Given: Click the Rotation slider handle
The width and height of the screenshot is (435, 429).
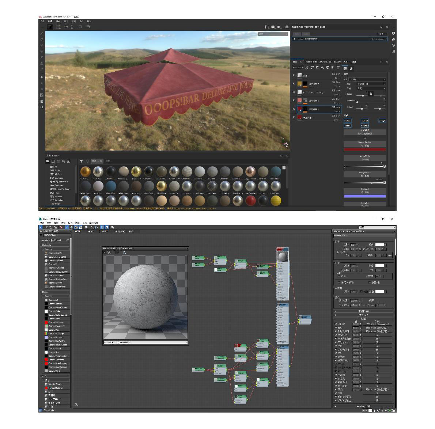Looking at the screenshot, I should (x=357, y=102).
